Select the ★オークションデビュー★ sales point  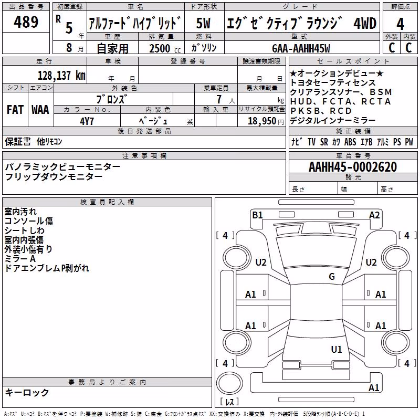pyautogui.click(x=337, y=73)
